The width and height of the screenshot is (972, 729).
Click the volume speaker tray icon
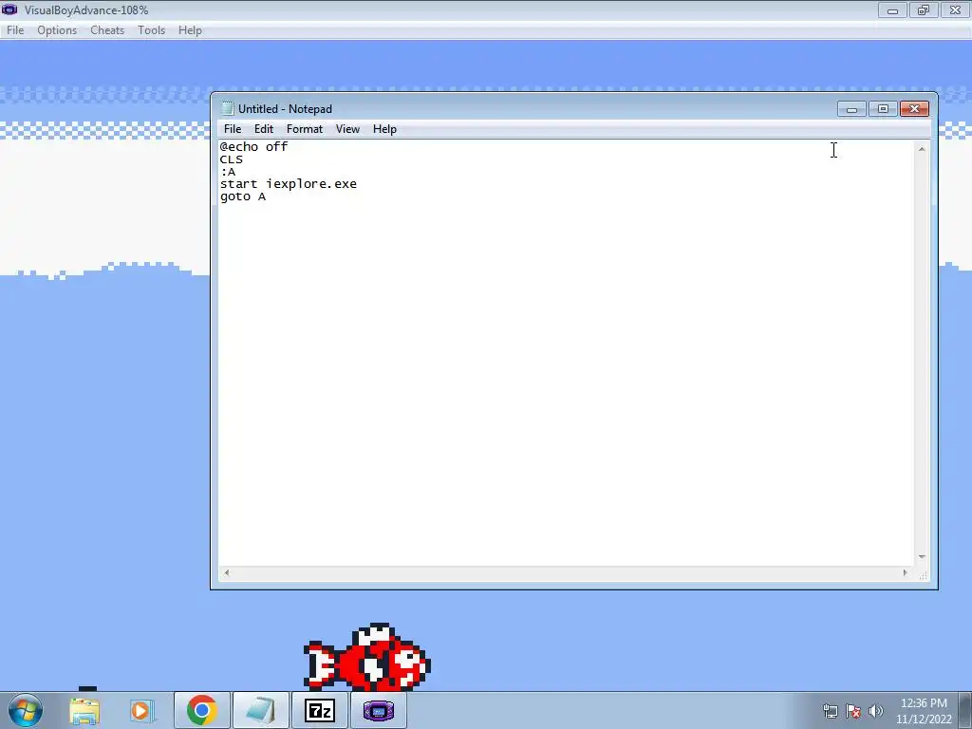tap(876, 711)
